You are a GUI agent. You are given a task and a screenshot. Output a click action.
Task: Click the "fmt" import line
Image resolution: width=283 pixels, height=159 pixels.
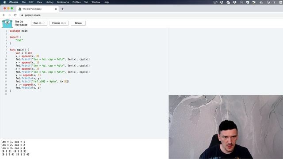point(19,40)
